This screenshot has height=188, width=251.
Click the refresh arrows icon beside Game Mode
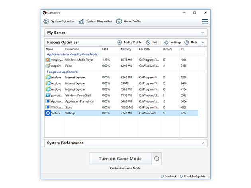(x=157, y=159)
